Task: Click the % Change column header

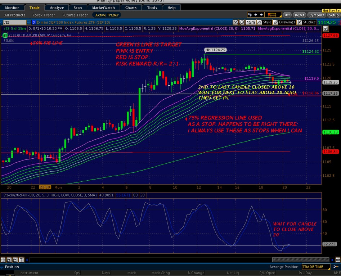Action: point(196,273)
